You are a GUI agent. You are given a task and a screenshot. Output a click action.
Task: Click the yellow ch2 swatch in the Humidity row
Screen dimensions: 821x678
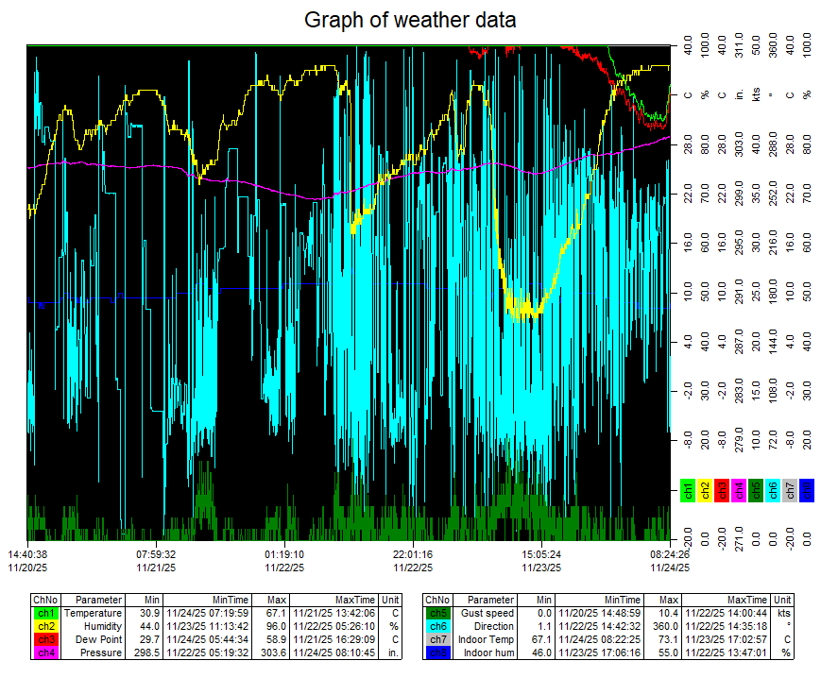click(44, 626)
